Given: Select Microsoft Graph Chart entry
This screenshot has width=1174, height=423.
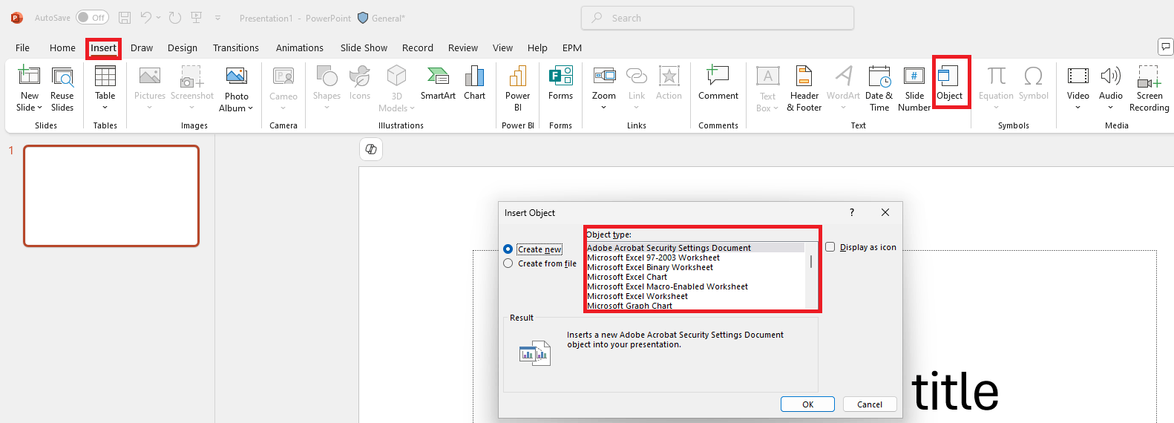Looking at the screenshot, I should tap(695, 305).
